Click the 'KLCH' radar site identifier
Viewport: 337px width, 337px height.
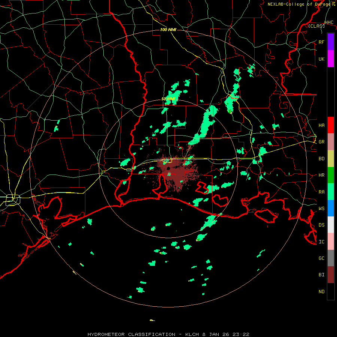pos(193,334)
